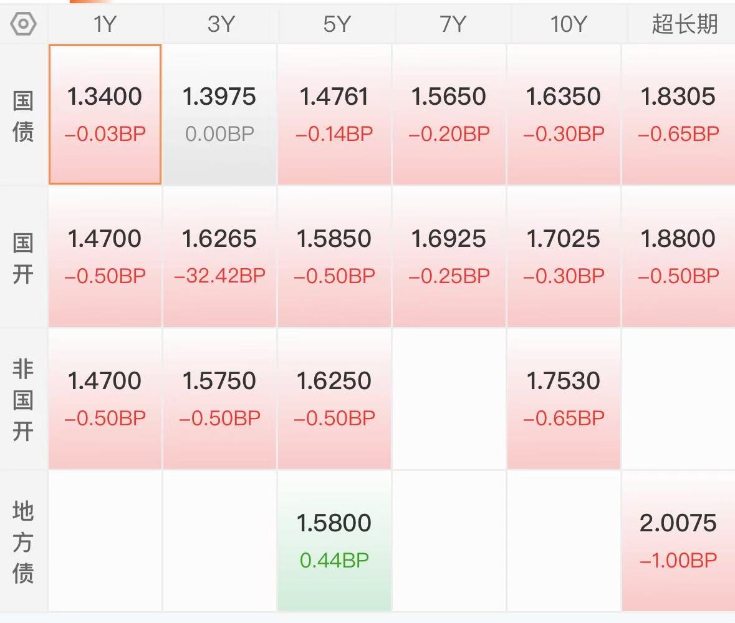Select the 地方债 row label

[x=23, y=541]
